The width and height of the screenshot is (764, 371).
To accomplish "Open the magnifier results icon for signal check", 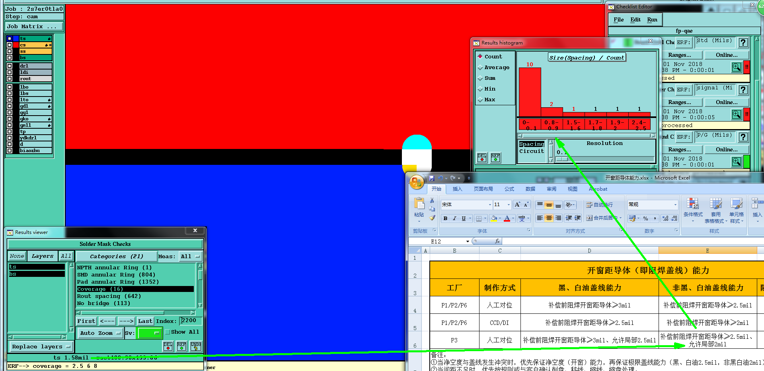I will (x=736, y=114).
